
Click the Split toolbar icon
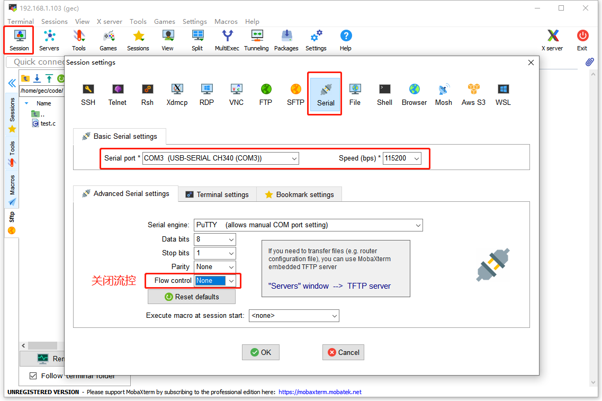pyautogui.click(x=197, y=40)
